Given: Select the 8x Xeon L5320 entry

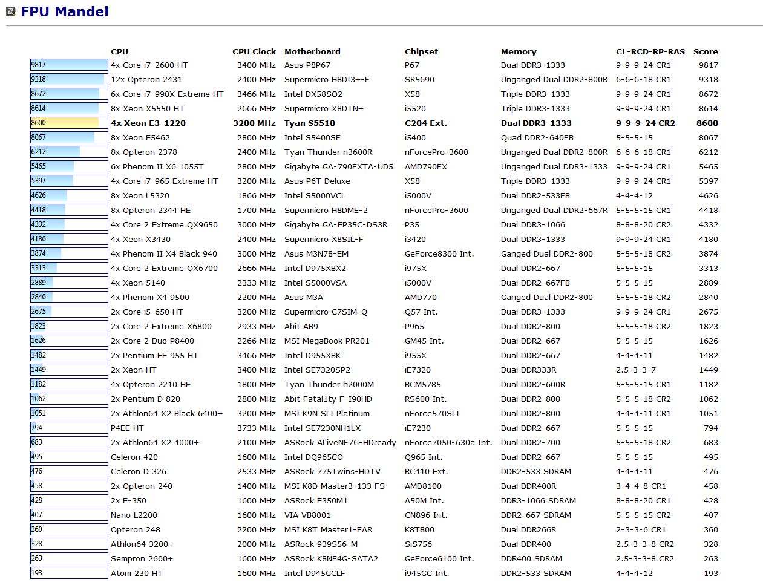Looking at the screenshot, I should click(x=140, y=196).
